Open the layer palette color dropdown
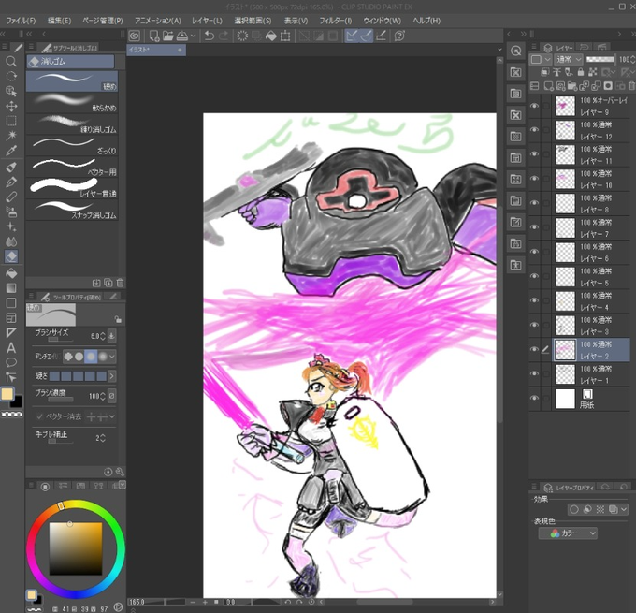This screenshot has width=636, height=613. coord(541,59)
